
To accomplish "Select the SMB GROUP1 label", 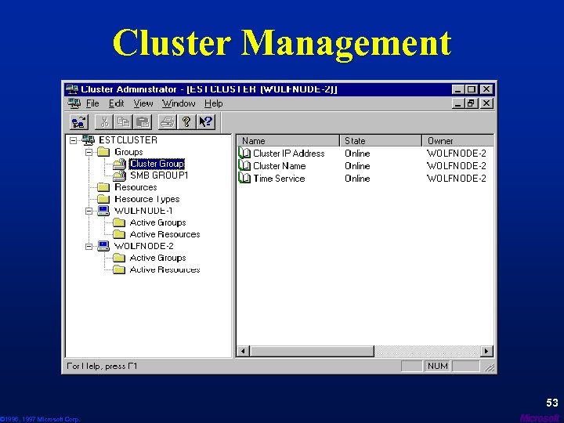I will coord(159,175).
